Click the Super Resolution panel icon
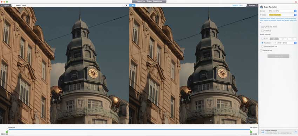 pos(262,7)
